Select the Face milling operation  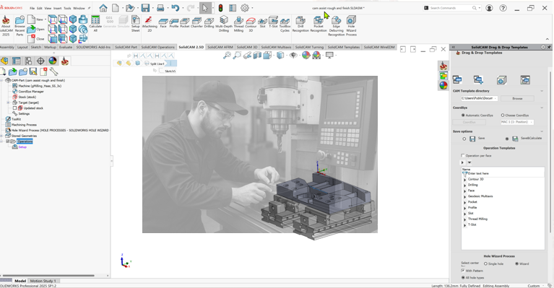pos(163,23)
